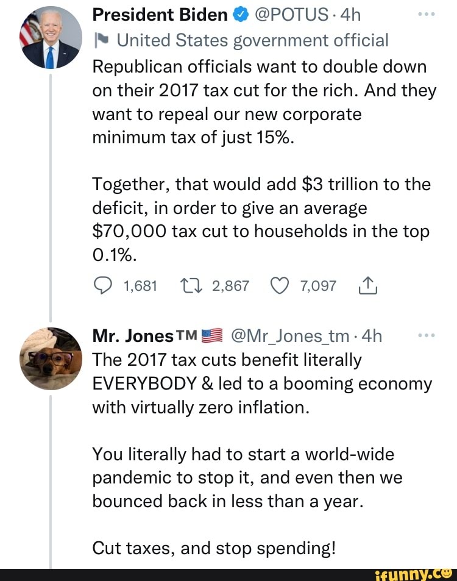This screenshot has height=581, width=457.
Task: Open Mr. Jones's dog profile picture
Action: (x=51, y=359)
